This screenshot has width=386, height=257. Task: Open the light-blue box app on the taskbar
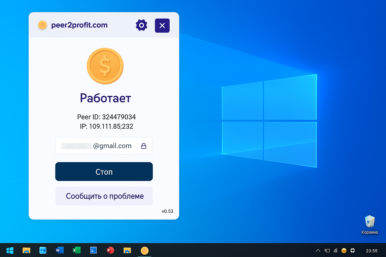tap(43, 250)
